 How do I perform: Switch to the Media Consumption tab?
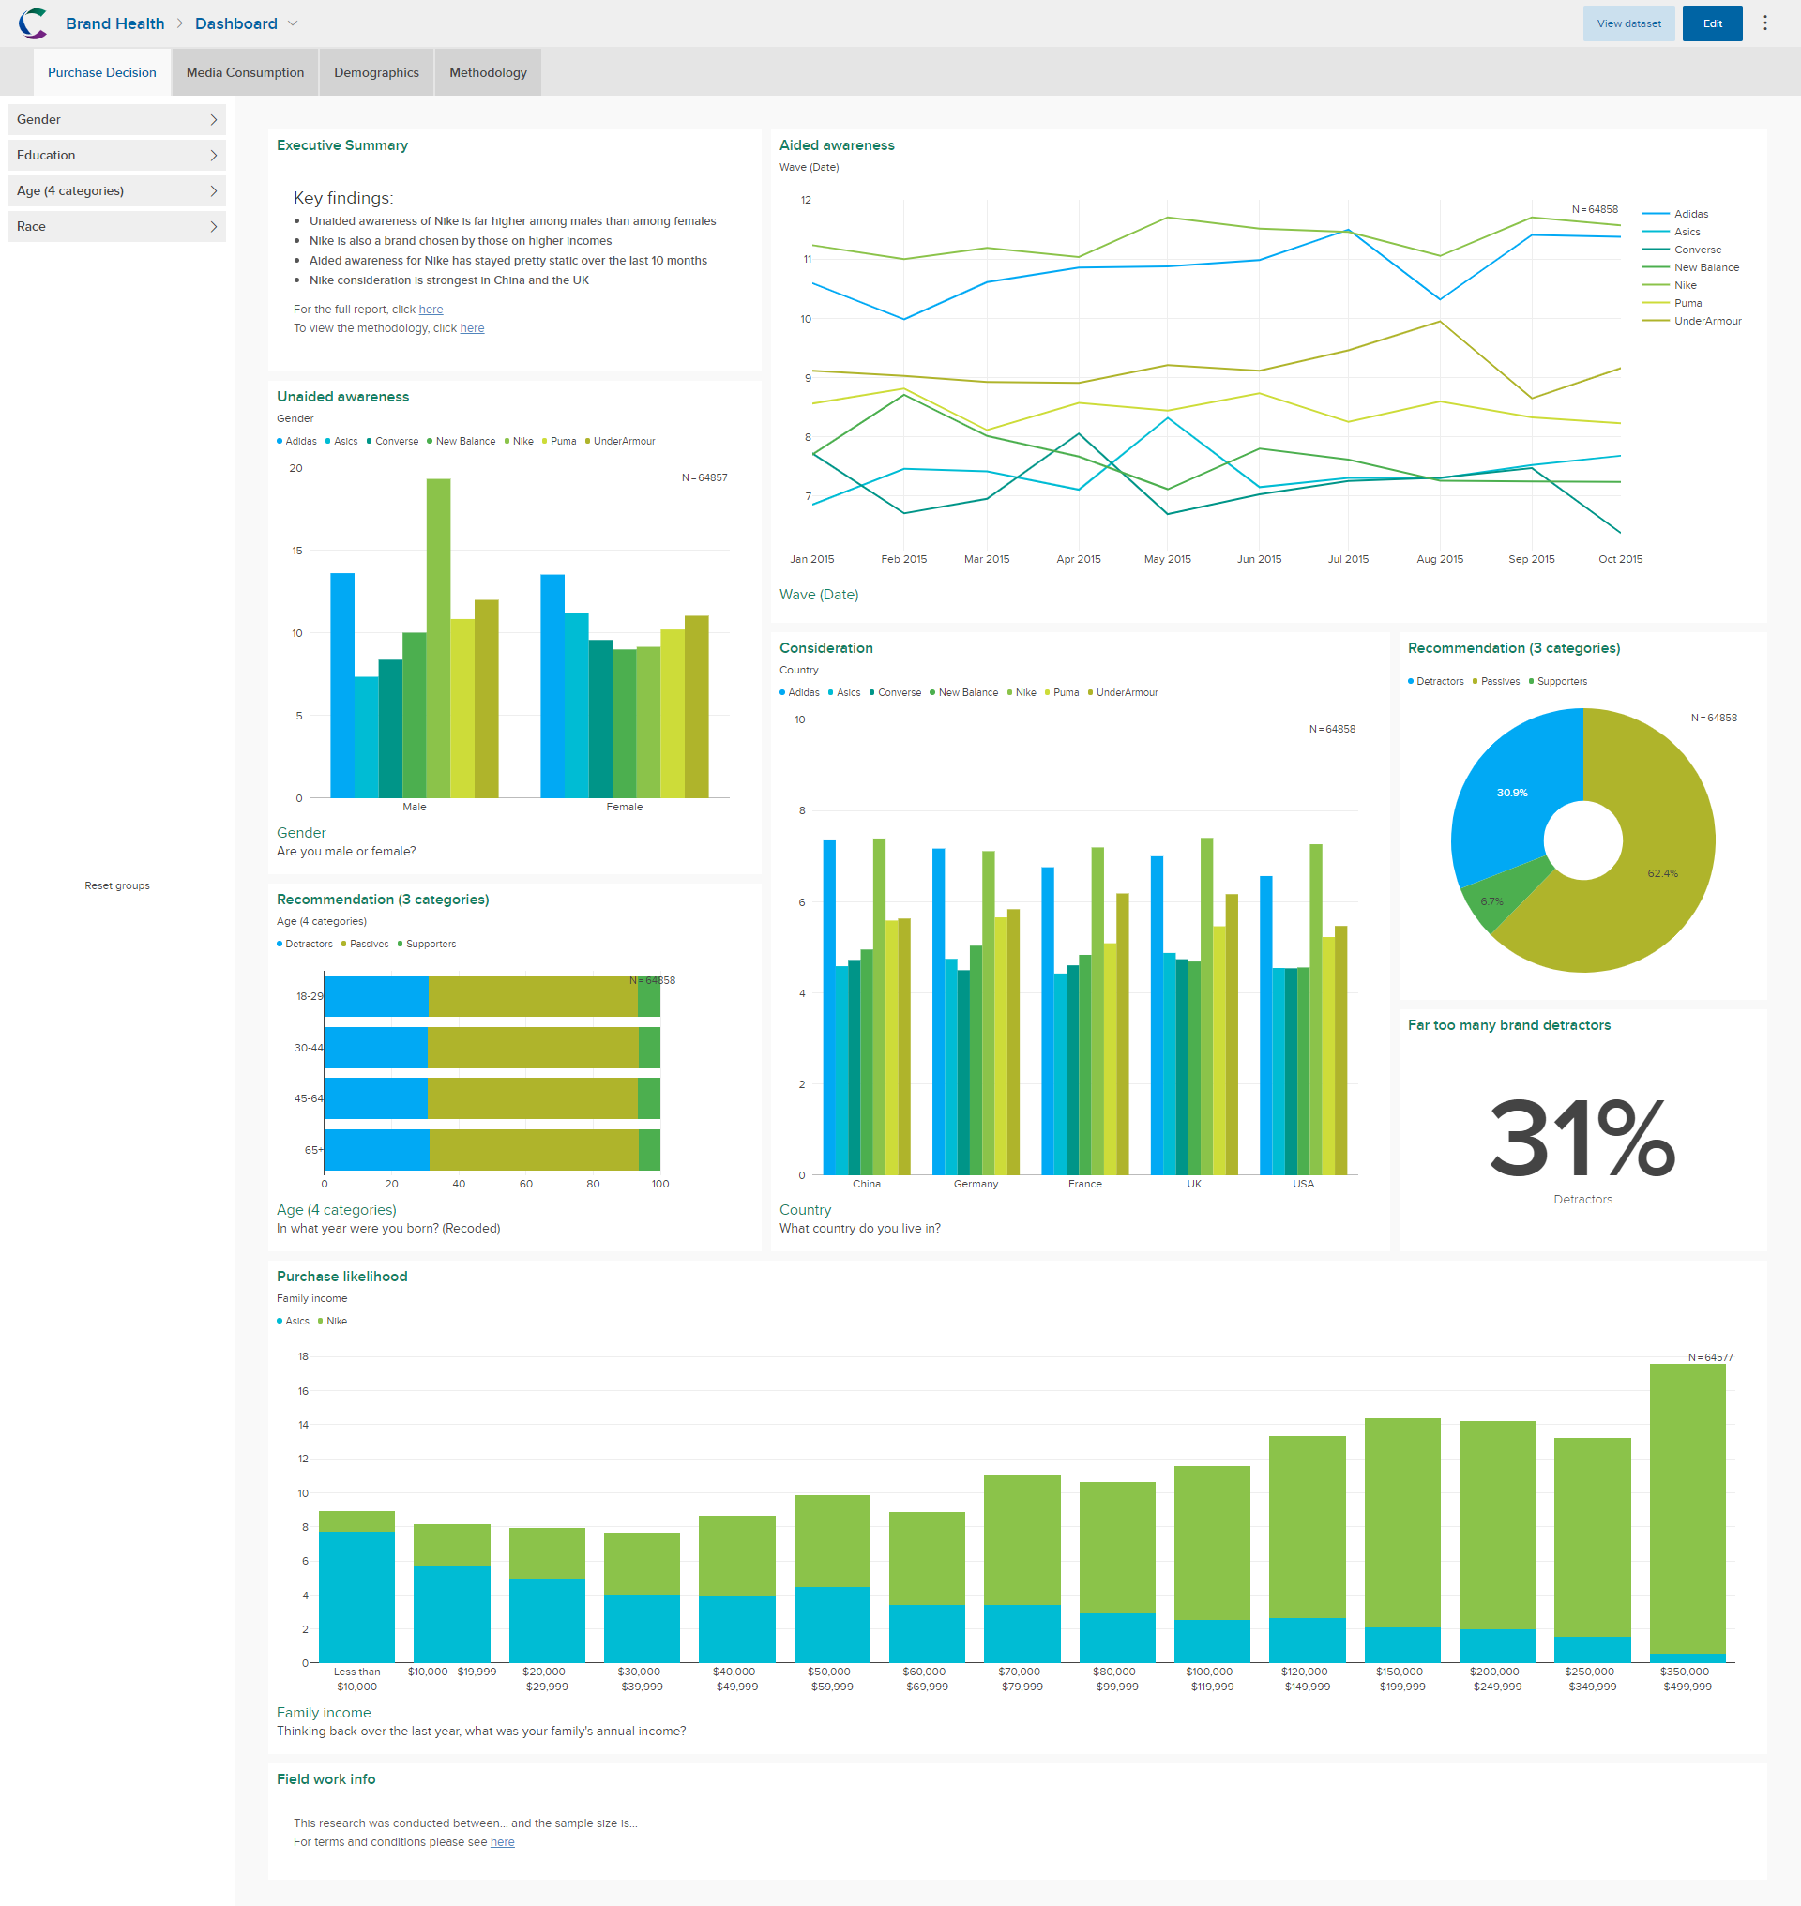245,72
